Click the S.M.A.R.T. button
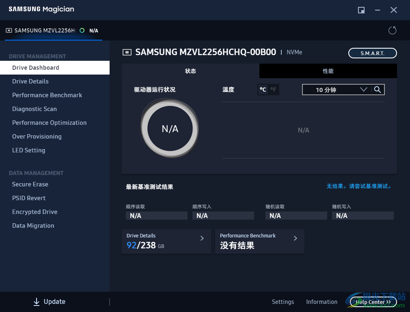 [373, 53]
